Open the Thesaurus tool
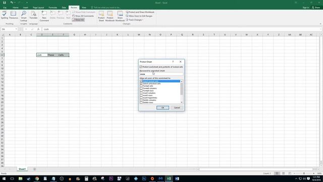This screenshot has width=323, height=182. [14, 15]
